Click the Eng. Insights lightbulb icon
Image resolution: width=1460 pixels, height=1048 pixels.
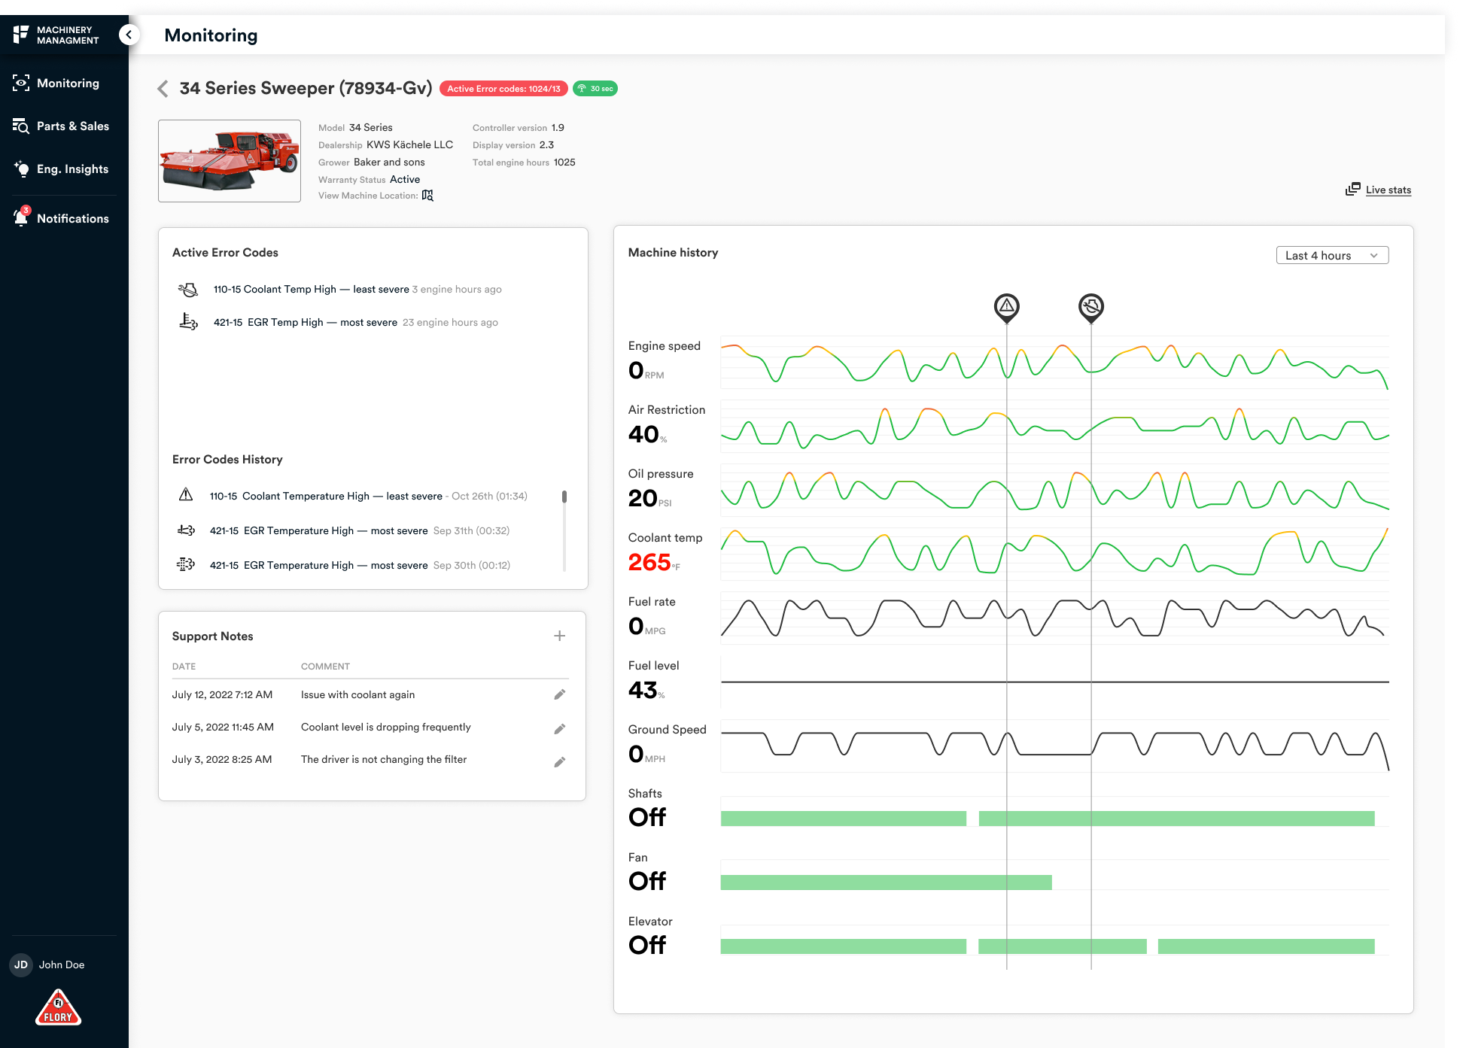(x=21, y=169)
